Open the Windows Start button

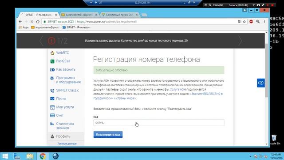[x=5, y=156]
